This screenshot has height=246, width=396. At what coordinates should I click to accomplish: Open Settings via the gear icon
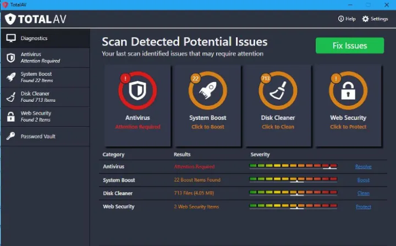click(x=366, y=19)
